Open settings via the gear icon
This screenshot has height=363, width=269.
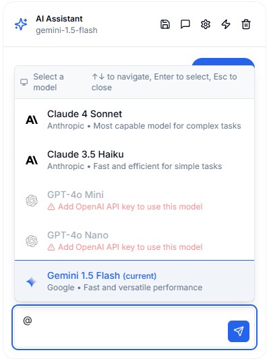pos(205,24)
